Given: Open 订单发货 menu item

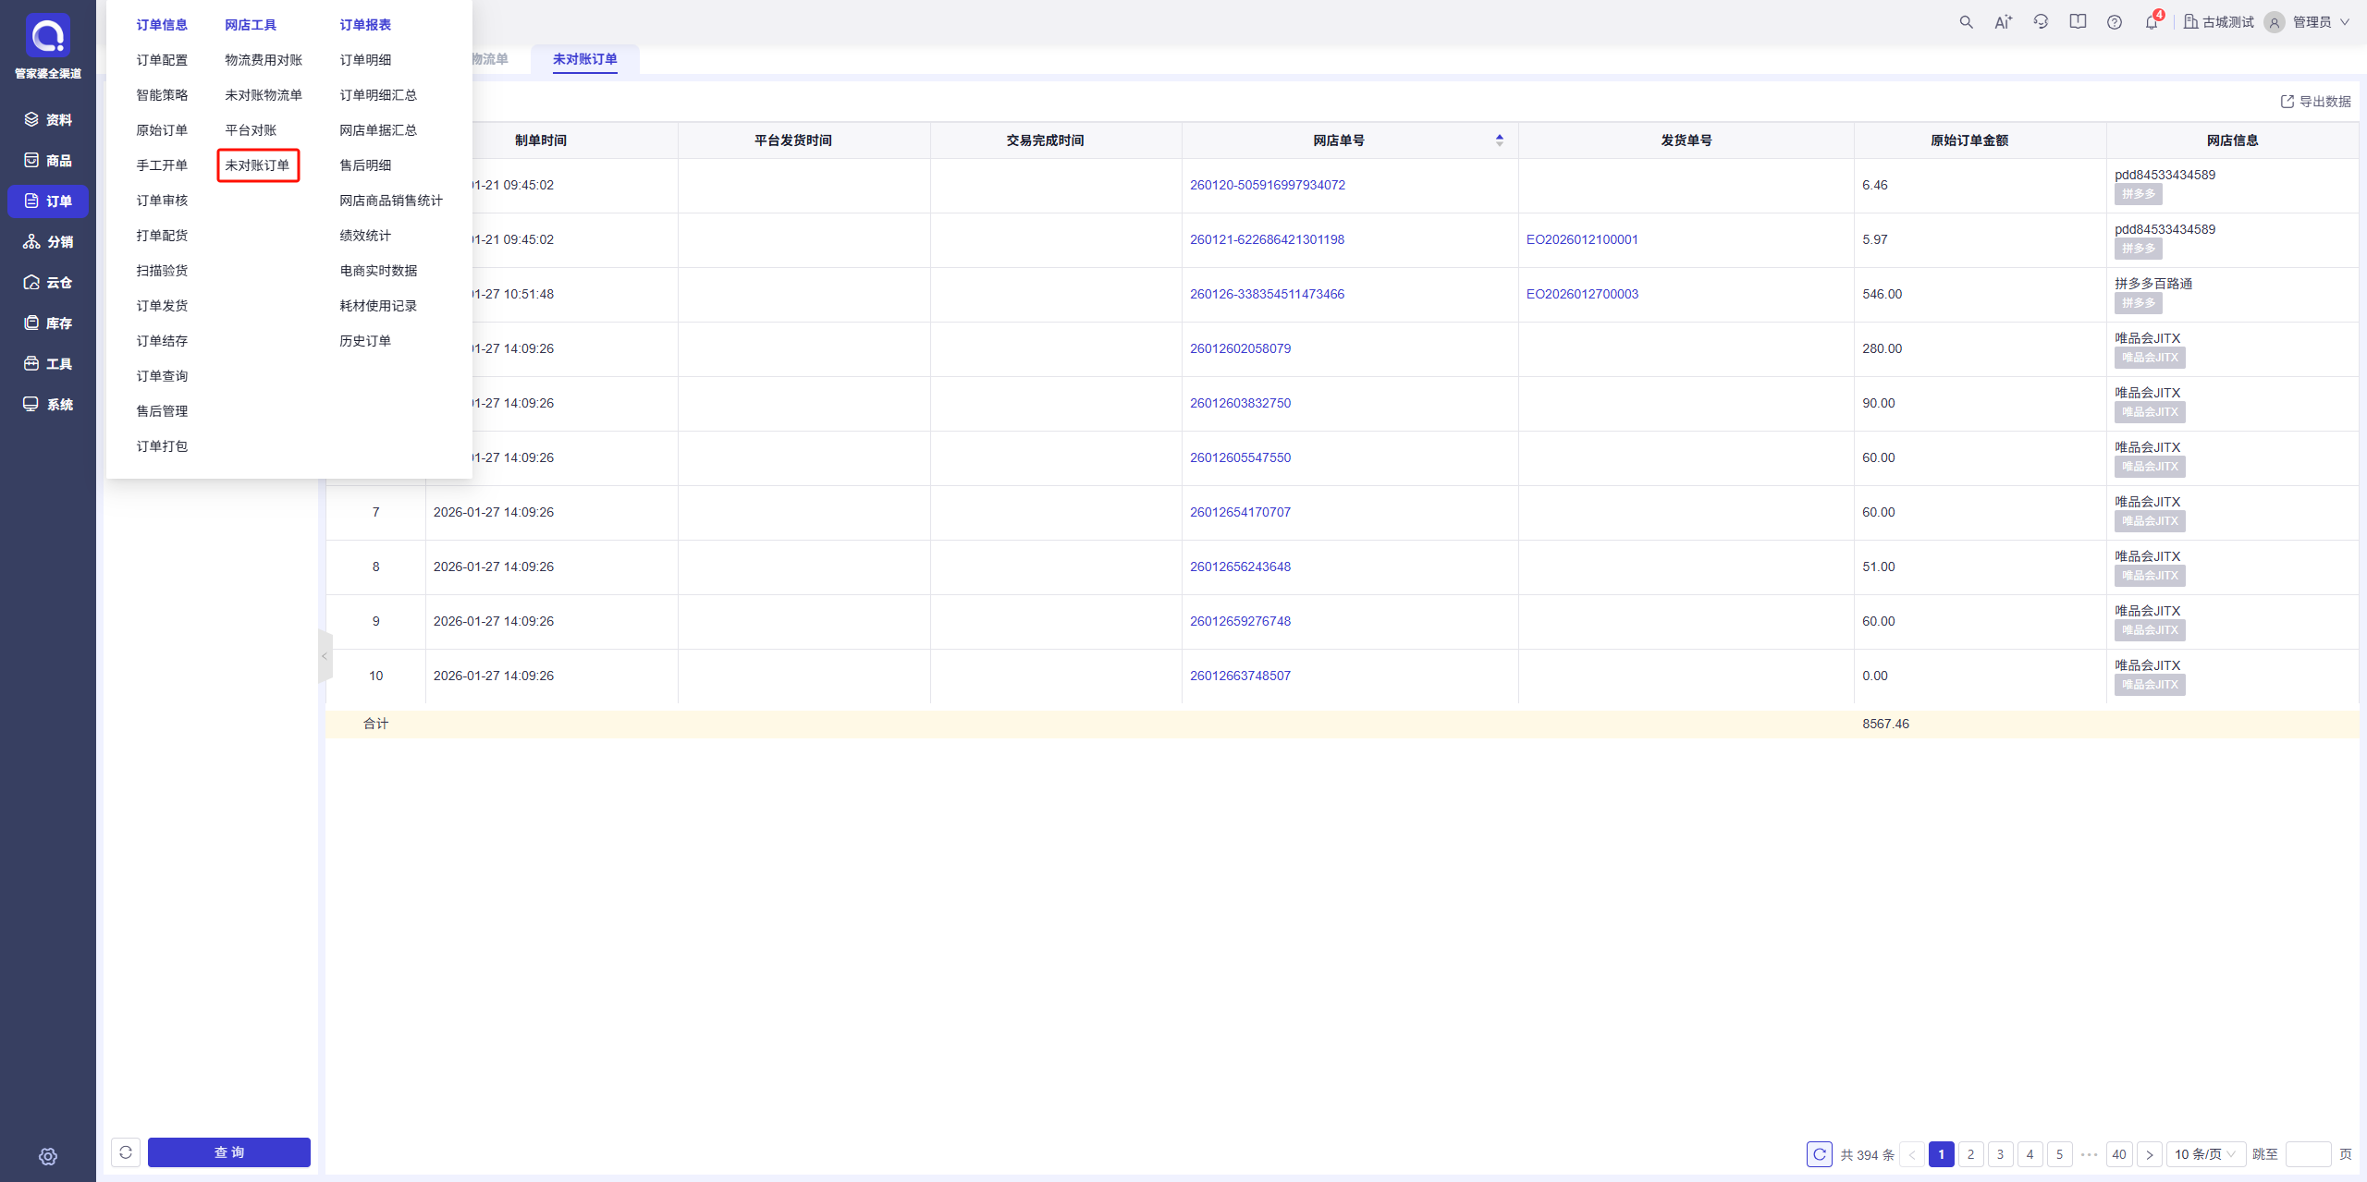Looking at the screenshot, I should tap(162, 306).
